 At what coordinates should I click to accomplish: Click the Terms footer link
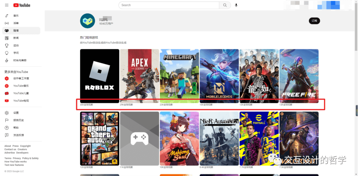coord(8,158)
